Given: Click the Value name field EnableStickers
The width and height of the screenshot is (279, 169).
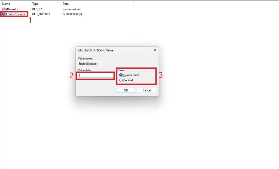Looking at the screenshot, I should click(x=117, y=64).
